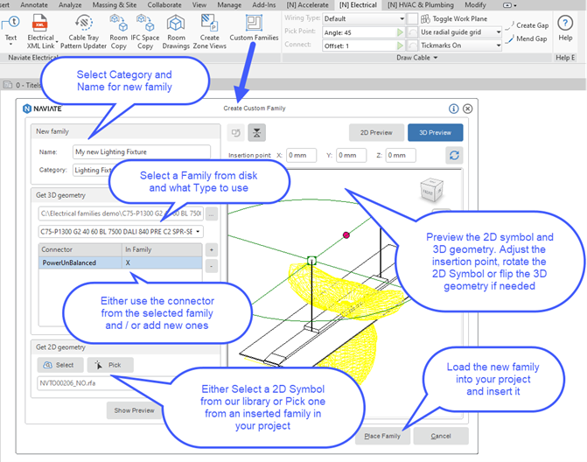Browse for family file with ellipsis button
This screenshot has height=462, width=587.
[x=212, y=214]
